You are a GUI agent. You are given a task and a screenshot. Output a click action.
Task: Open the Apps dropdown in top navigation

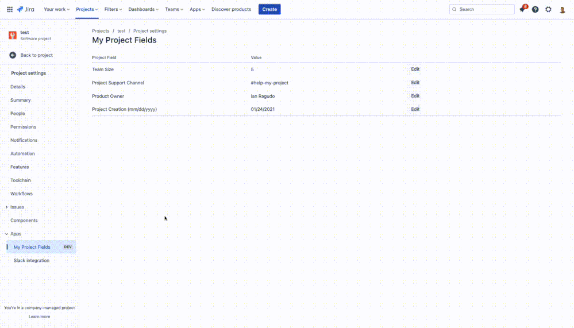(x=197, y=10)
